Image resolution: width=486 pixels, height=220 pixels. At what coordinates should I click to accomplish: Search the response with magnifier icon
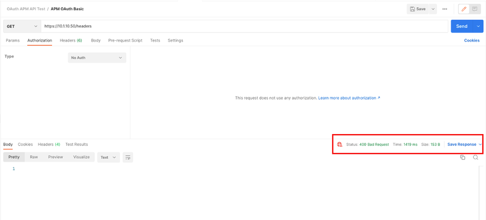(476, 157)
